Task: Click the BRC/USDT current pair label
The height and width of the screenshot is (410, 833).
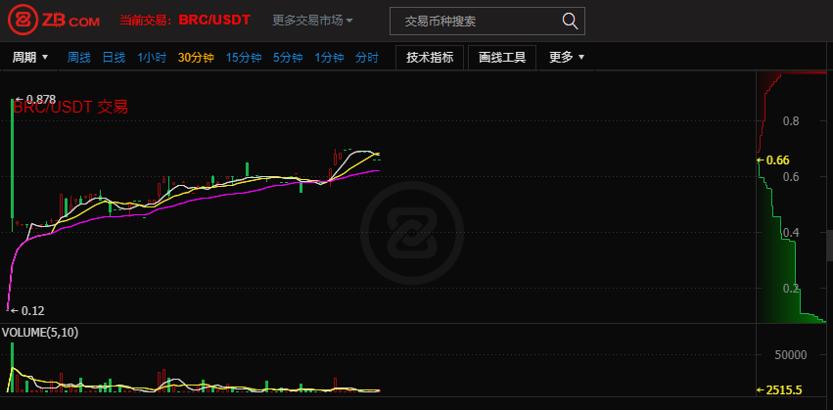Action: coord(214,21)
